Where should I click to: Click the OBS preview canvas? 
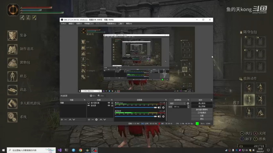(136, 60)
